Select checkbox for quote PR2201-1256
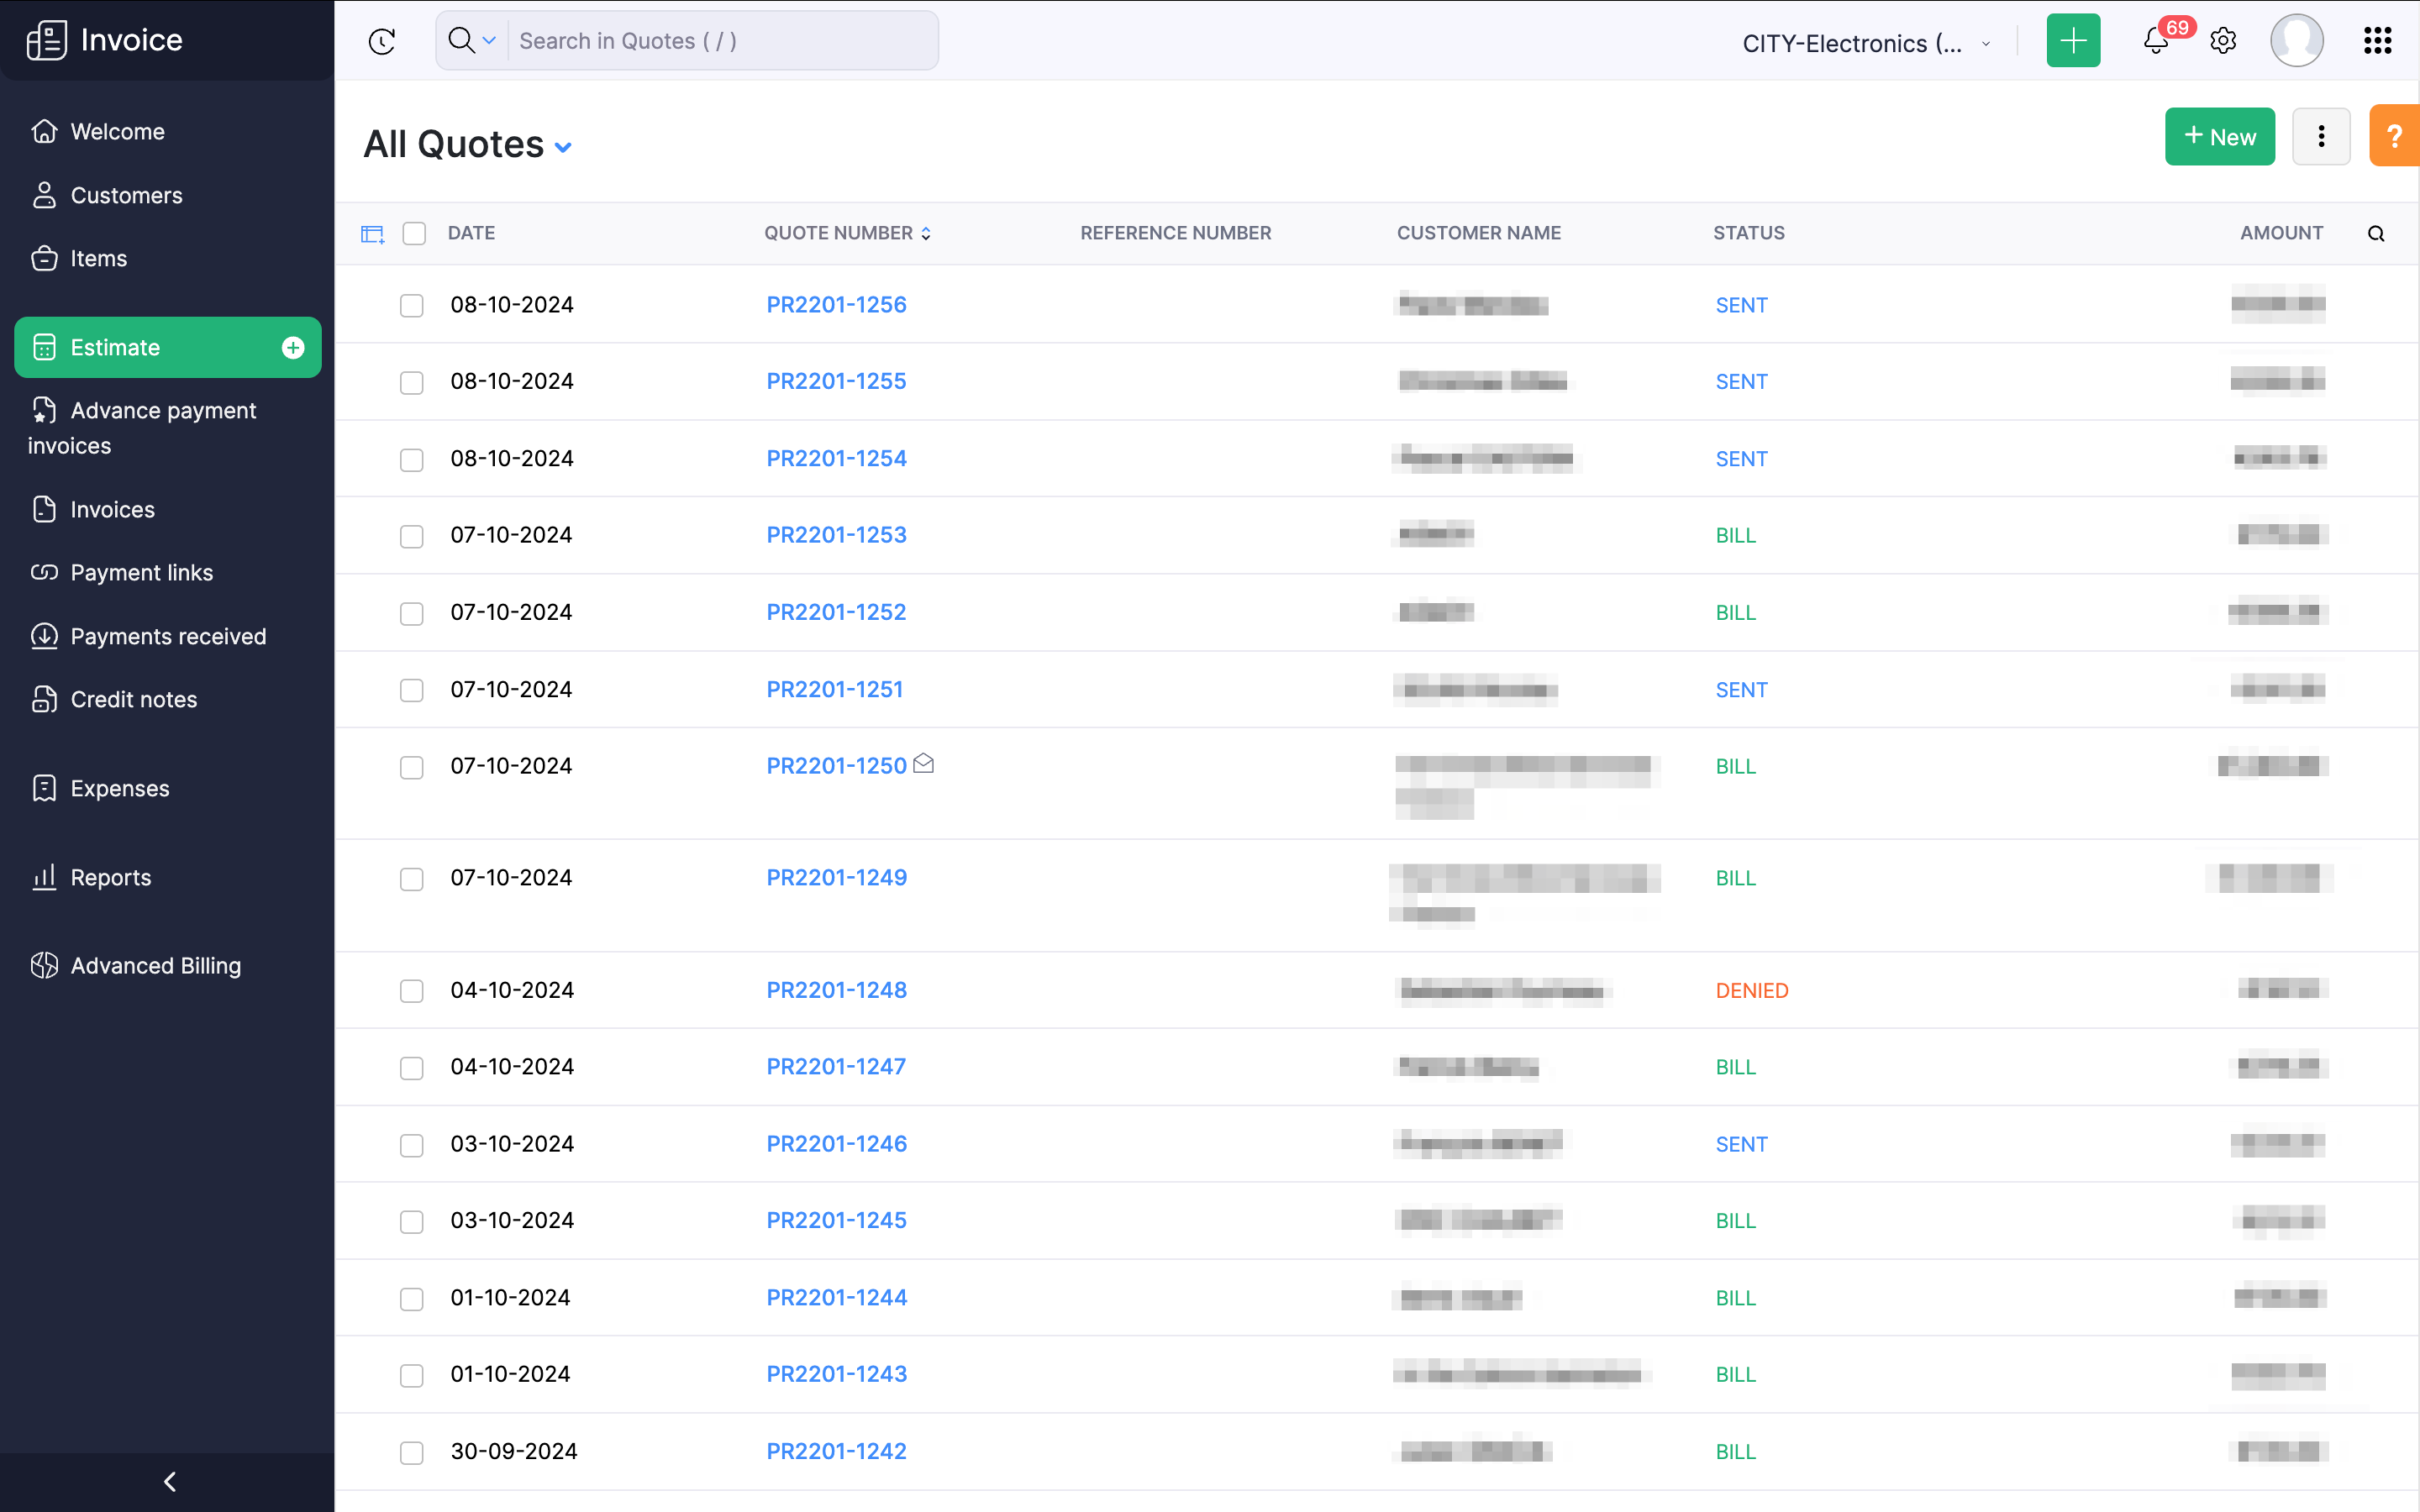Image resolution: width=2420 pixels, height=1512 pixels. coord(412,305)
